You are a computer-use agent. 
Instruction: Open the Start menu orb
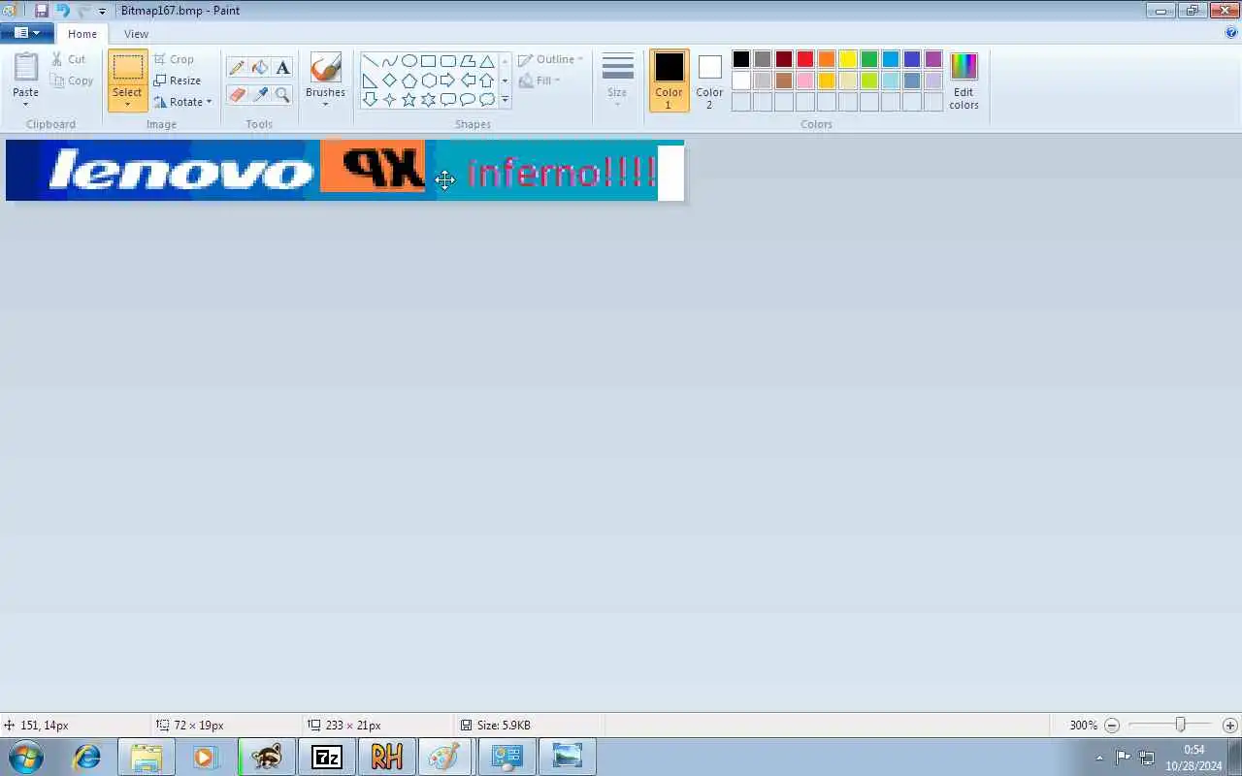coord(26,757)
